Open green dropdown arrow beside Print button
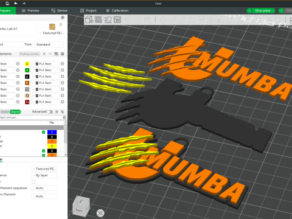 click(281, 10)
